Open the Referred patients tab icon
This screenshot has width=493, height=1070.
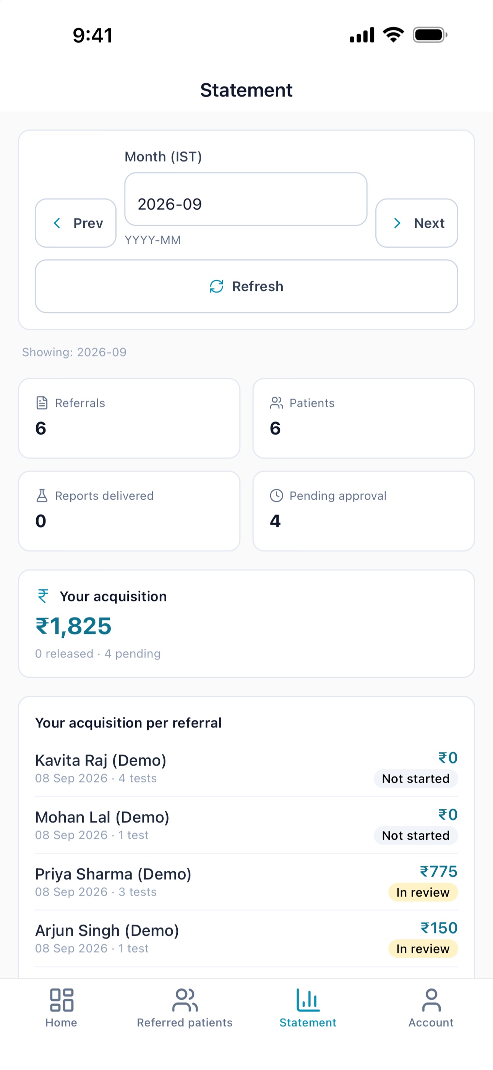[185, 1000]
